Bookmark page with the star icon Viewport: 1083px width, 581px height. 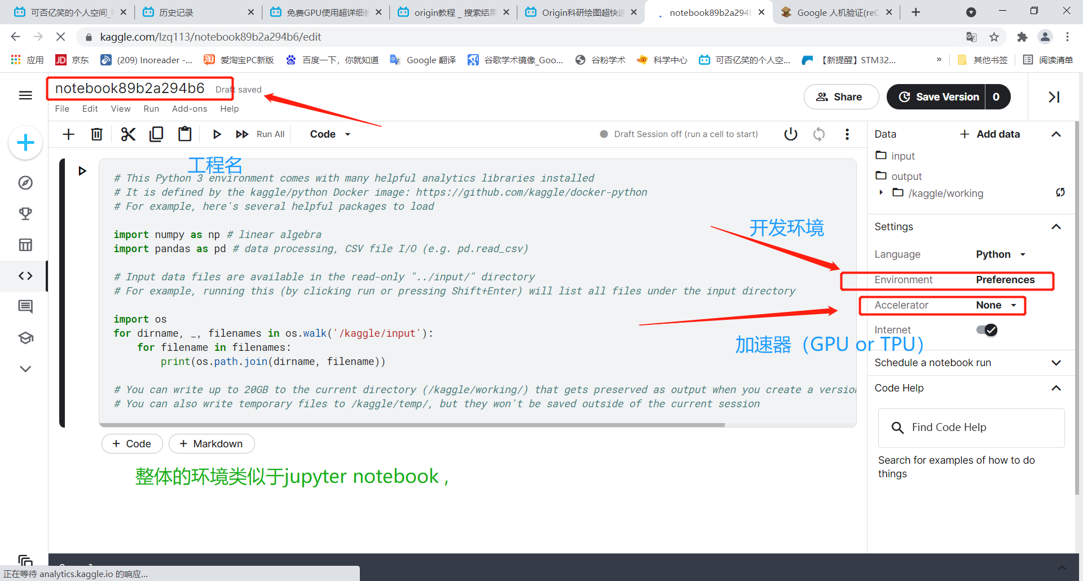[994, 37]
